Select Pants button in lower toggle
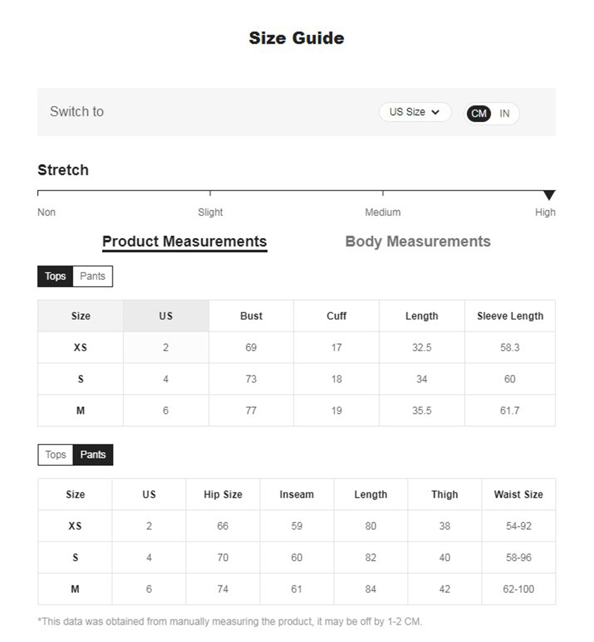The height and width of the screenshot is (642, 594). coord(93,455)
